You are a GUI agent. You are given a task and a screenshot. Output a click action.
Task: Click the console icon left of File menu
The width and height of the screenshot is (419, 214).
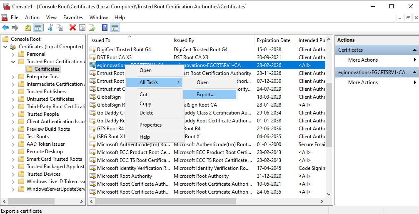click(4, 17)
